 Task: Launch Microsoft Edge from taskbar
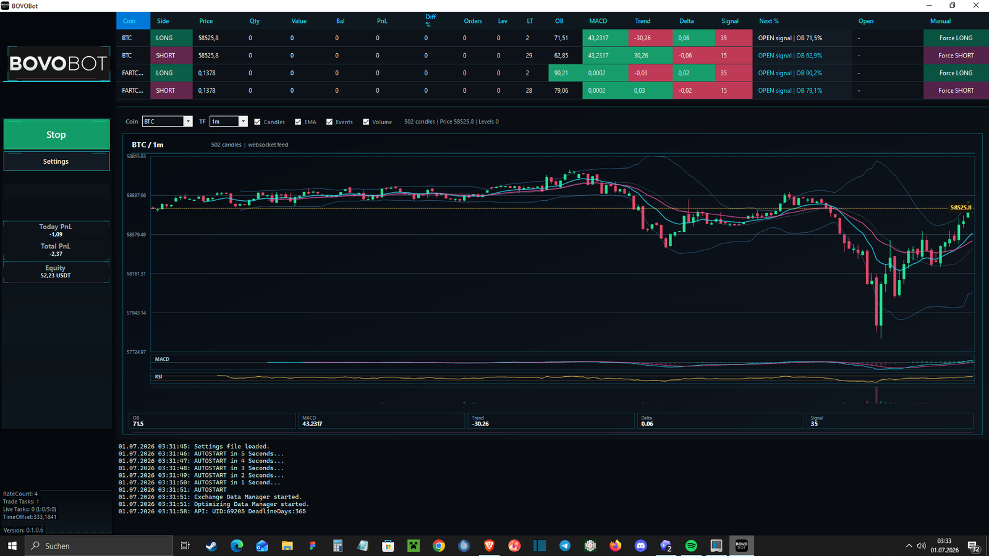point(237,546)
